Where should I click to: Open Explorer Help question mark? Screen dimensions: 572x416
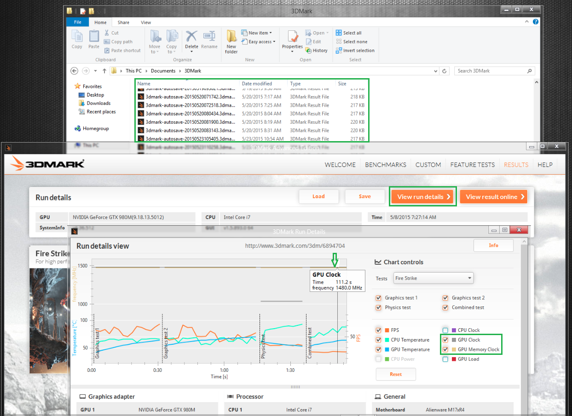point(536,22)
